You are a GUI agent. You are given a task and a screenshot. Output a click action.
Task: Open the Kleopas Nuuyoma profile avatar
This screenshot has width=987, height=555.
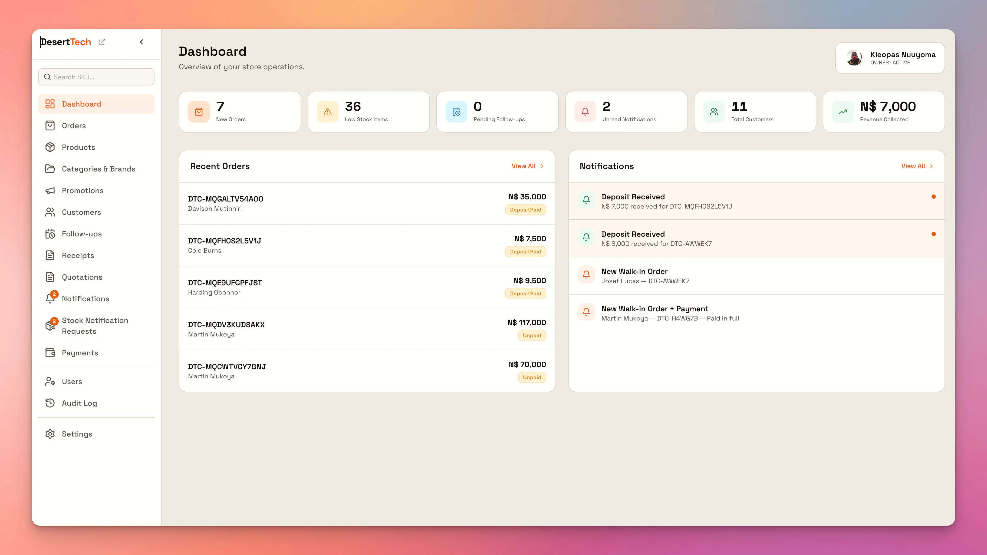click(x=854, y=58)
